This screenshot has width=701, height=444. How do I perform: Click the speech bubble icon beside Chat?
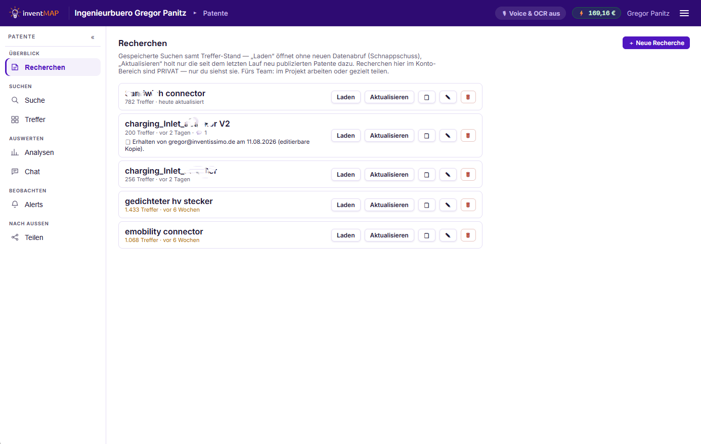click(x=15, y=172)
